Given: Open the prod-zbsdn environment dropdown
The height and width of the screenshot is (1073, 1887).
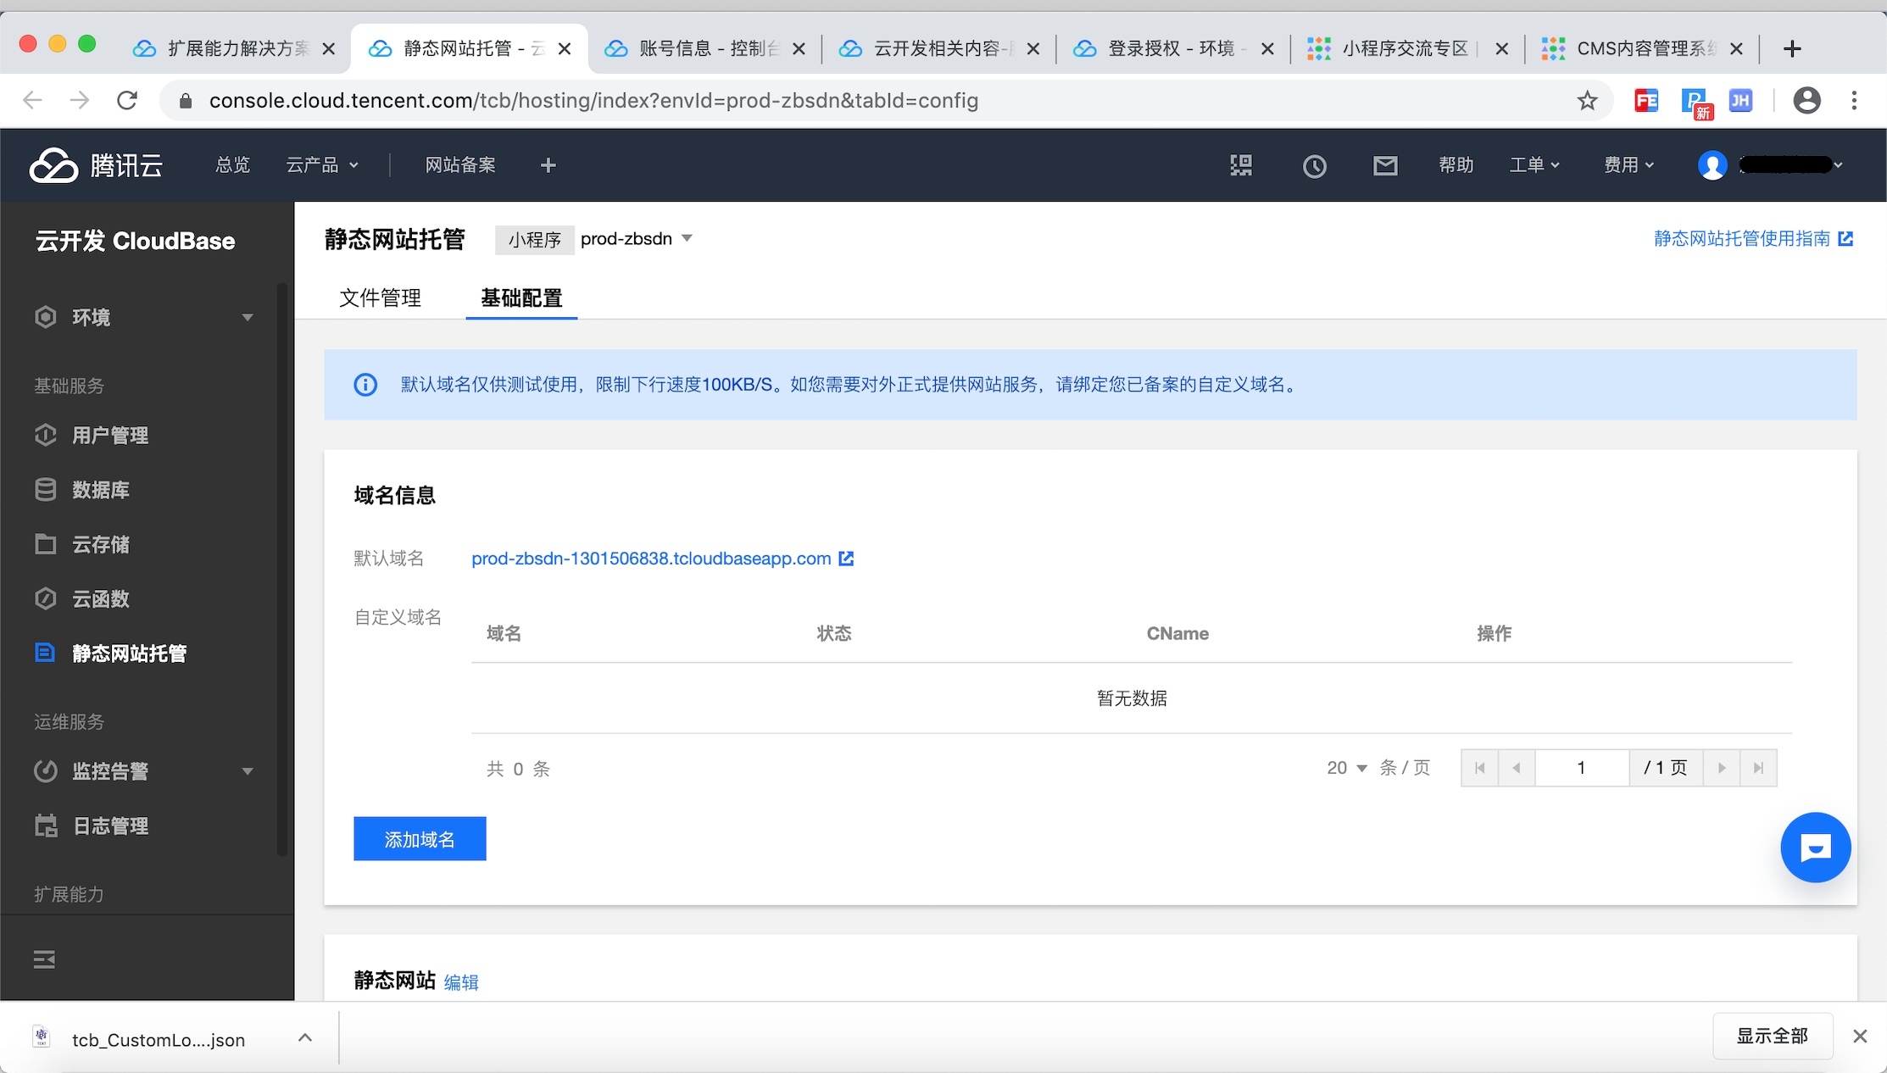Looking at the screenshot, I should pyautogui.click(x=637, y=239).
